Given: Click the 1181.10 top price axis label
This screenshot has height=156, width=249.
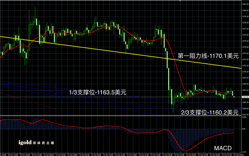Looking at the screenshot, I should (x=245, y=4).
